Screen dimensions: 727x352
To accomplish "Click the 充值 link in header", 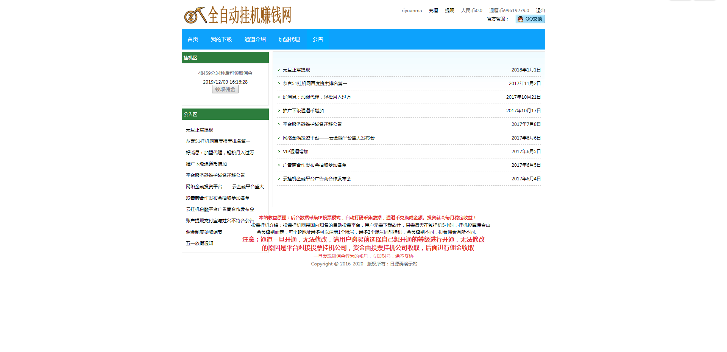I will 433,11.
